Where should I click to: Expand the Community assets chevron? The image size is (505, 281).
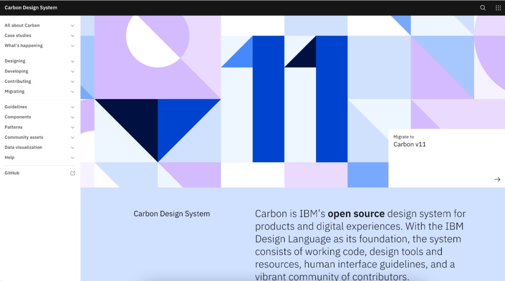click(x=72, y=137)
